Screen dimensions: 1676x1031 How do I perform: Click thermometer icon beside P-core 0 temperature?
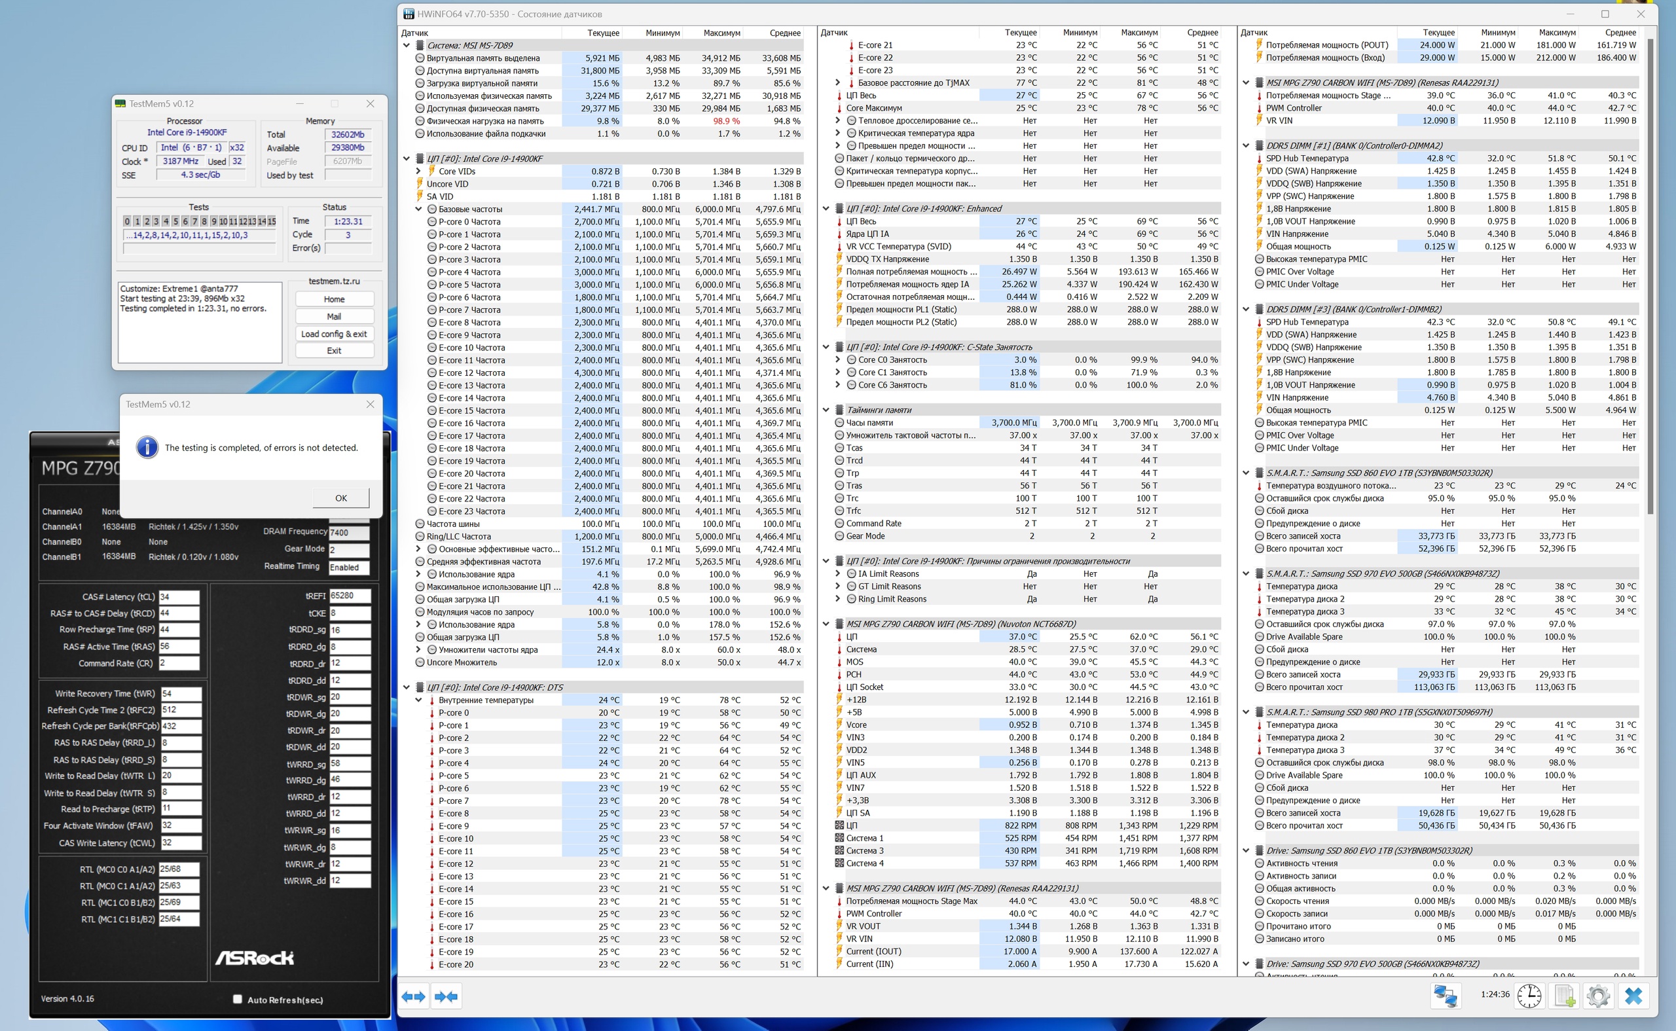click(x=431, y=713)
